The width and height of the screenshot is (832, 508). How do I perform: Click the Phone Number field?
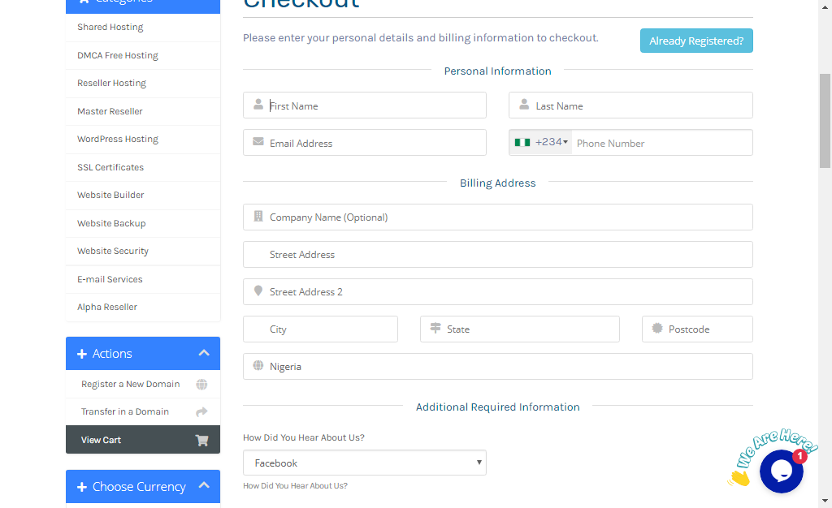click(x=662, y=143)
